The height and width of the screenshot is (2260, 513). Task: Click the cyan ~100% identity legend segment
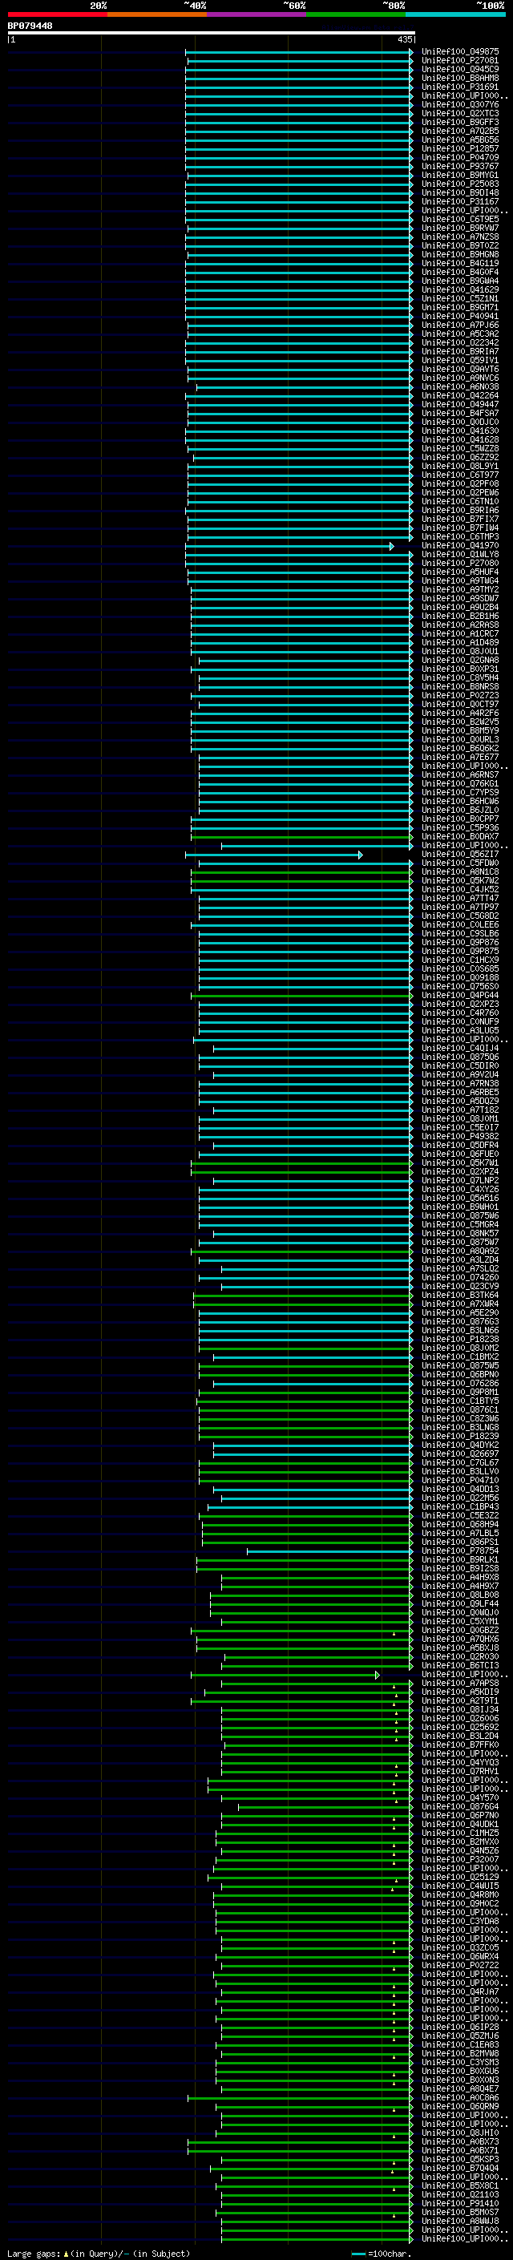tap(455, 15)
